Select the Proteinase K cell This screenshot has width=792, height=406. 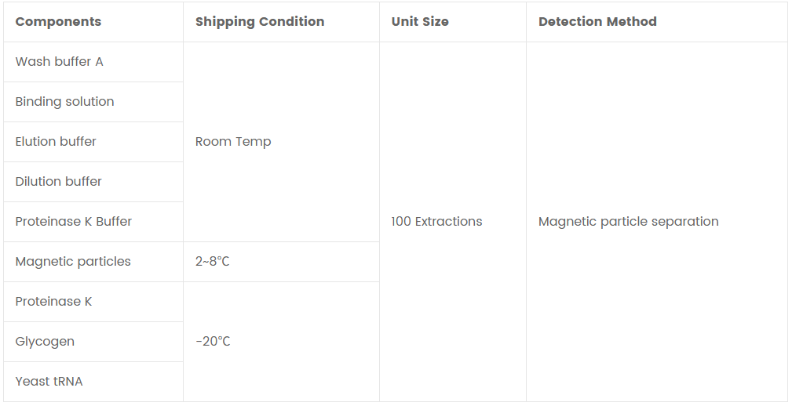pos(53,302)
